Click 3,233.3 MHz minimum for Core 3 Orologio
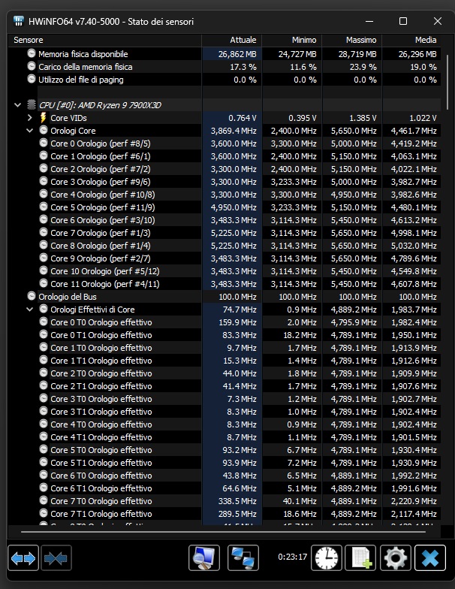The height and width of the screenshot is (589, 455). pyautogui.click(x=294, y=182)
